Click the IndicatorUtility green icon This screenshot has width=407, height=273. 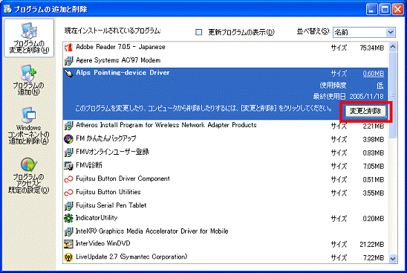pos(68,218)
